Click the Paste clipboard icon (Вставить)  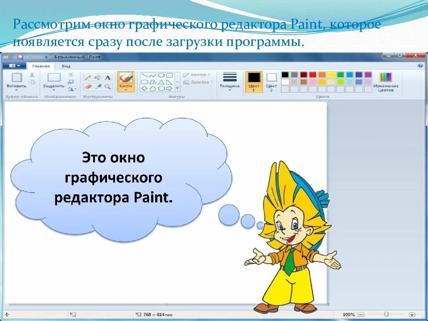(16, 78)
